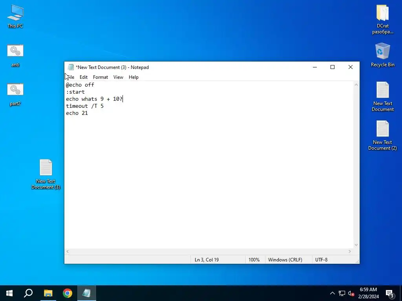
Task: Minimize the Notepad window
Action: [315, 67]
